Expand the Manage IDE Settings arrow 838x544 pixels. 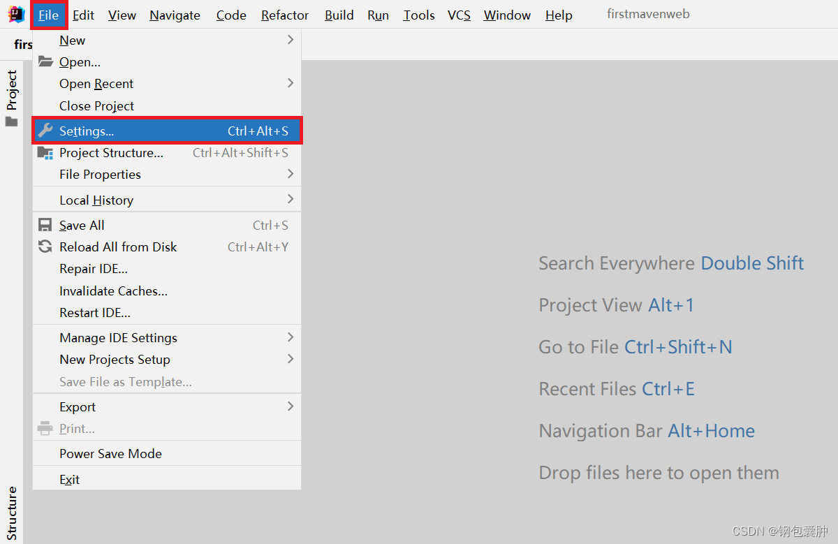(x=291, y=337)
